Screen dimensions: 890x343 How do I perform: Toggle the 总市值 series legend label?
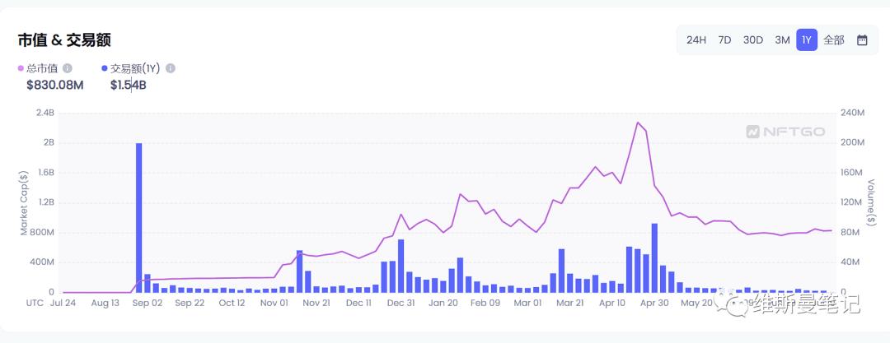pos(43,68)
